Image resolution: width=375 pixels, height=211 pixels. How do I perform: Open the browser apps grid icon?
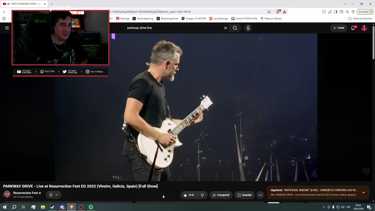pos(4,18)
